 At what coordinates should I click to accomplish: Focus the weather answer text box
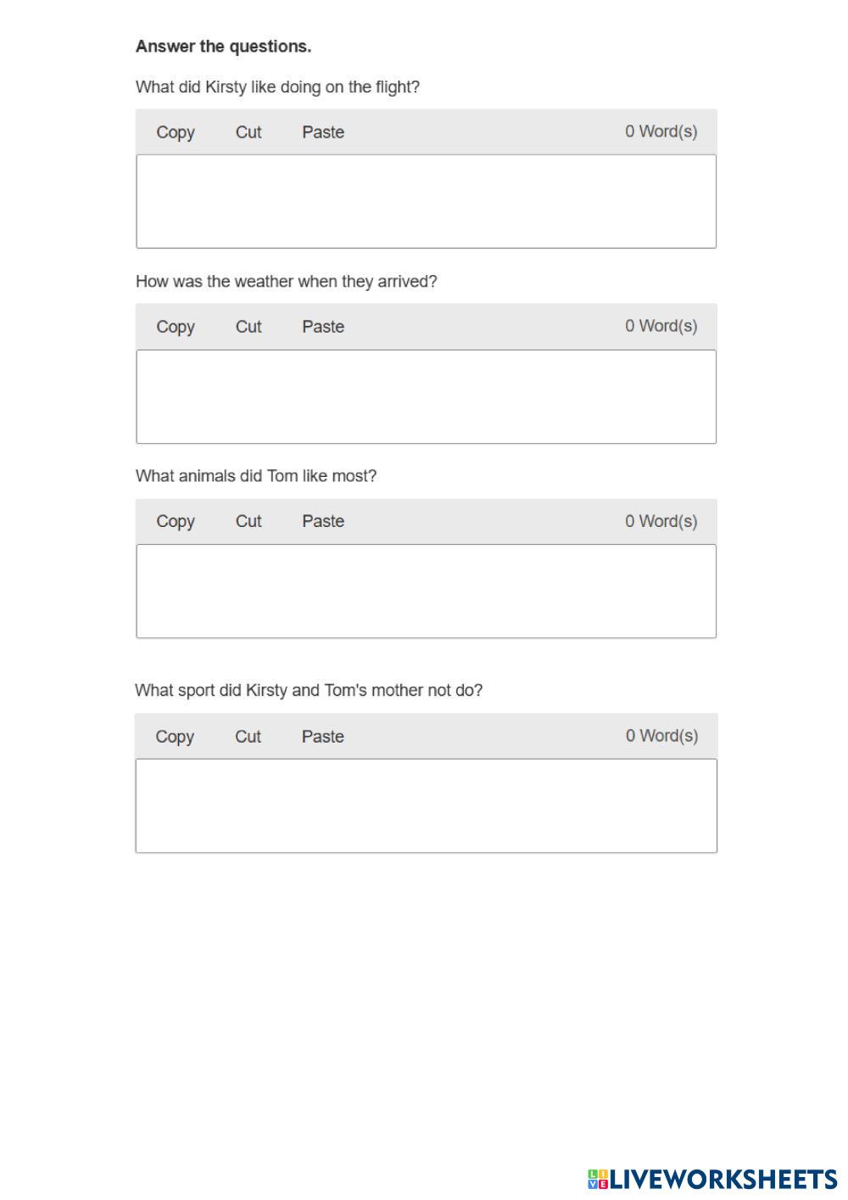[x=426, y=396]
